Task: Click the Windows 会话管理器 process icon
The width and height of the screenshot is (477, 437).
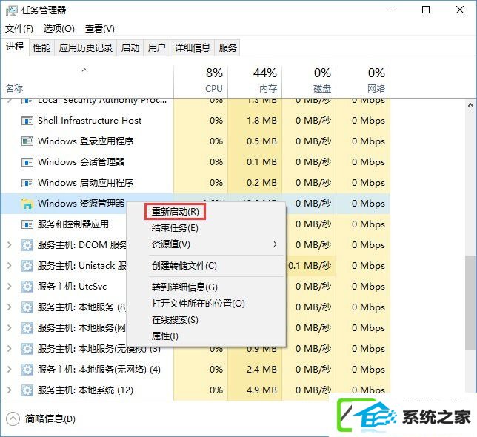Action: tap(27, 162)
